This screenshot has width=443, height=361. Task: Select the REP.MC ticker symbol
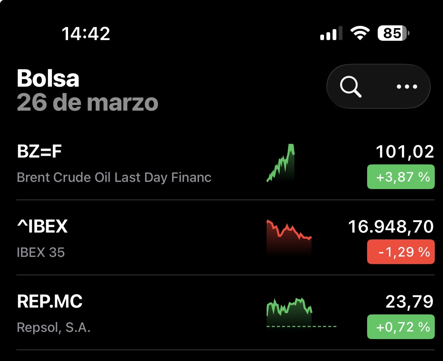click(50, 301)
